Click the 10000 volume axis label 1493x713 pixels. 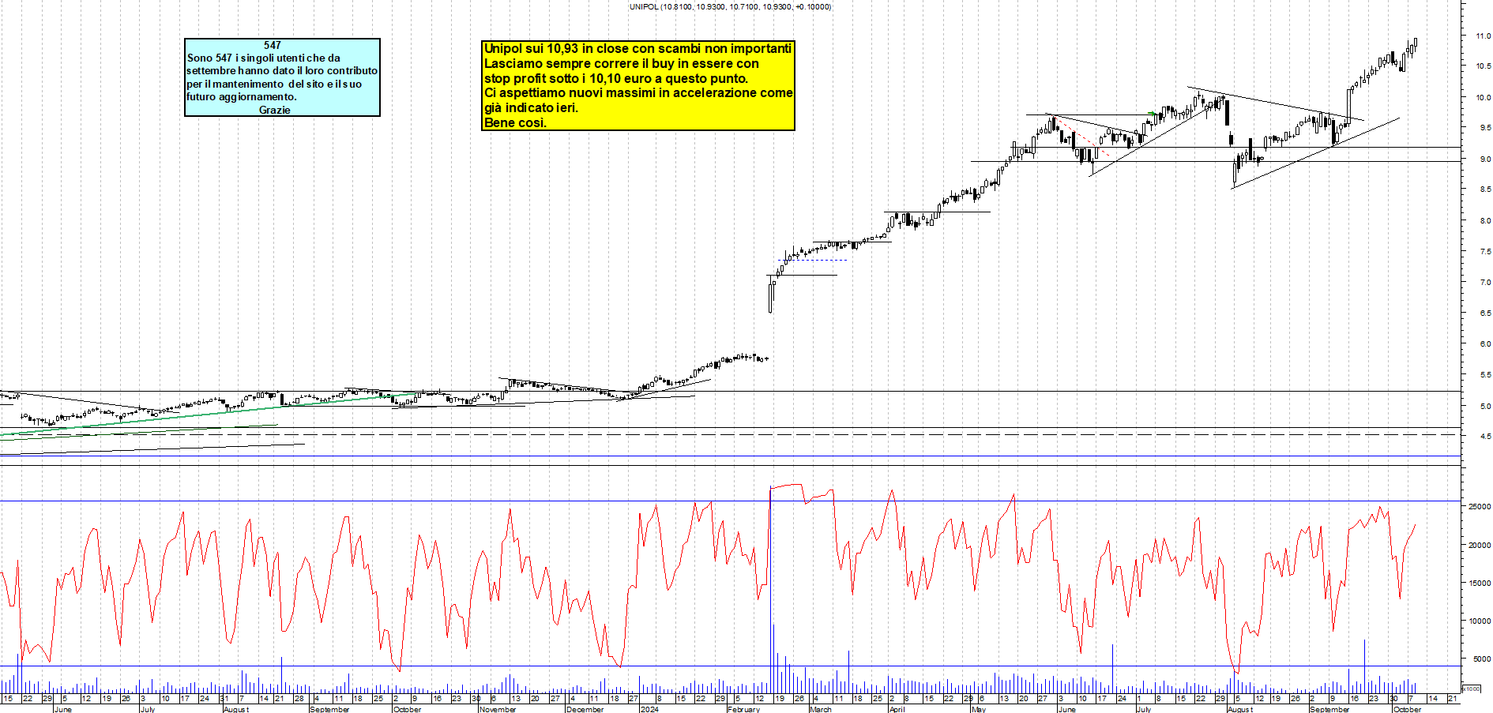[x=1480, y=621]
